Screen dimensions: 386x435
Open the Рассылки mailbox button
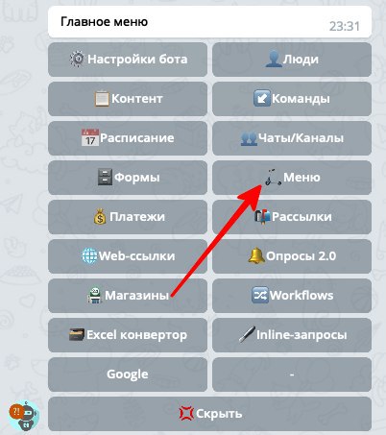292,217
